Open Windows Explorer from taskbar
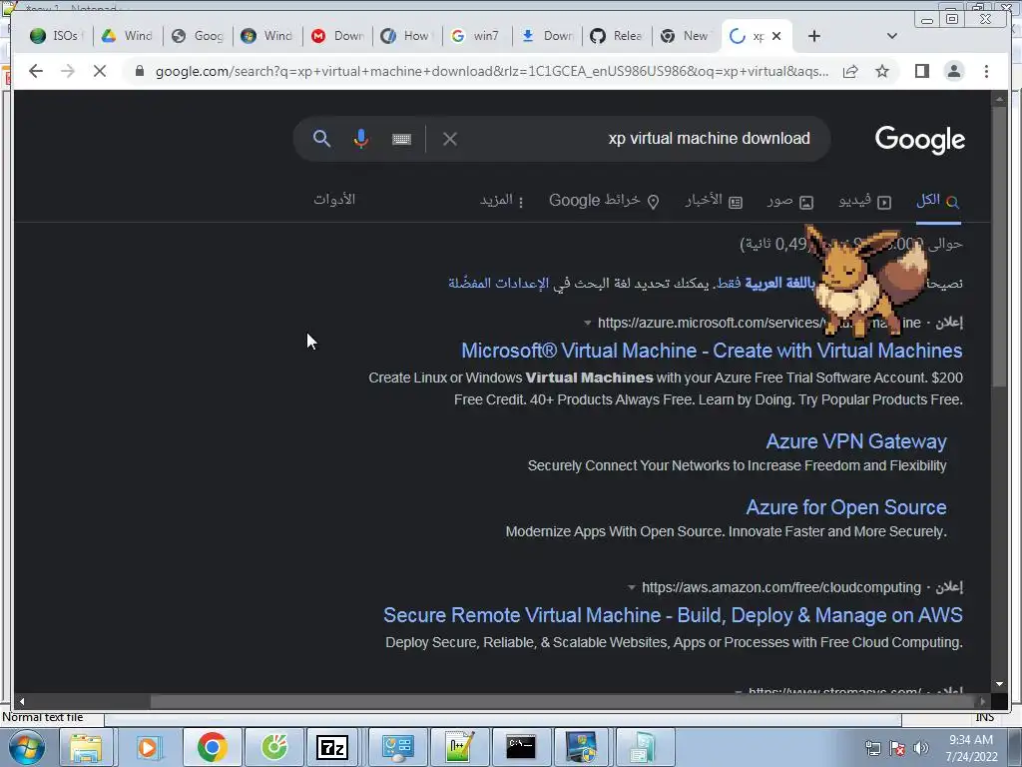 pyautogui.click(x=87, y=747)
